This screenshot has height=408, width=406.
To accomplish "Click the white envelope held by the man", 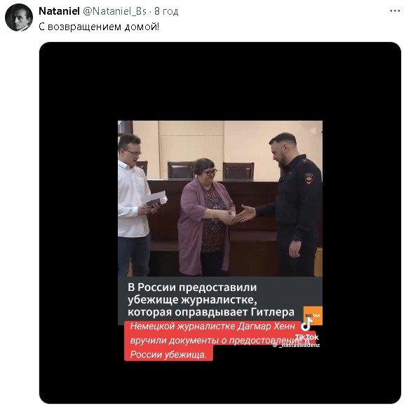I will click(156, 199).
